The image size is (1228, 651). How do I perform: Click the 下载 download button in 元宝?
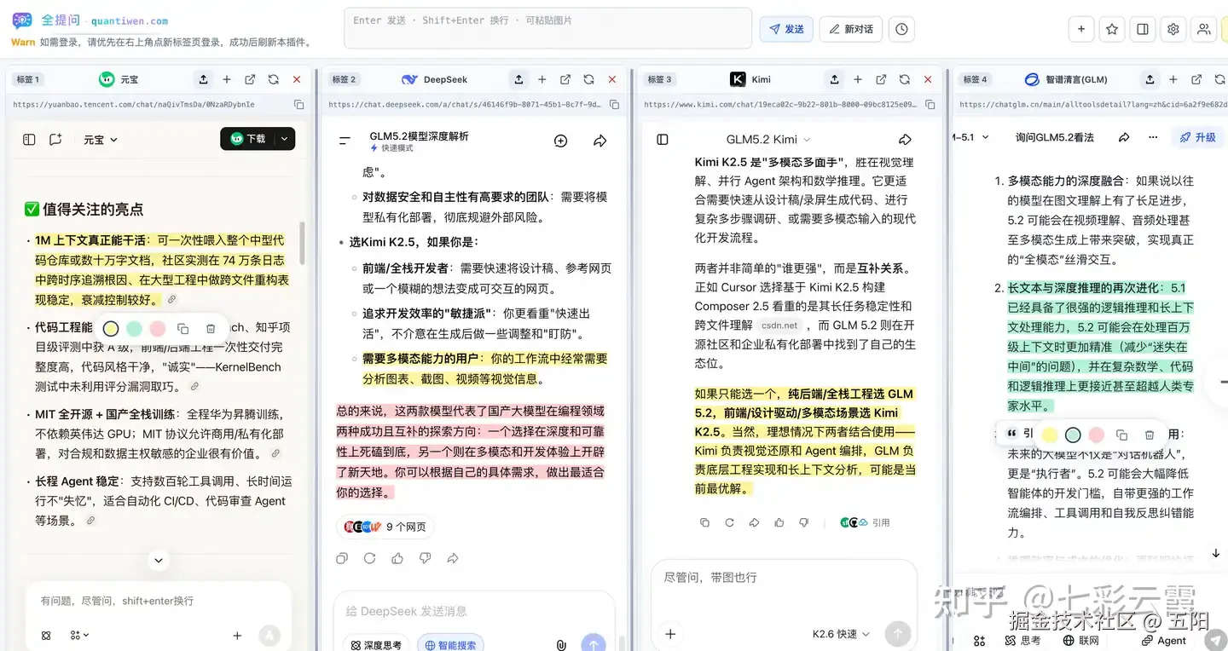click(x=248, y=139)
